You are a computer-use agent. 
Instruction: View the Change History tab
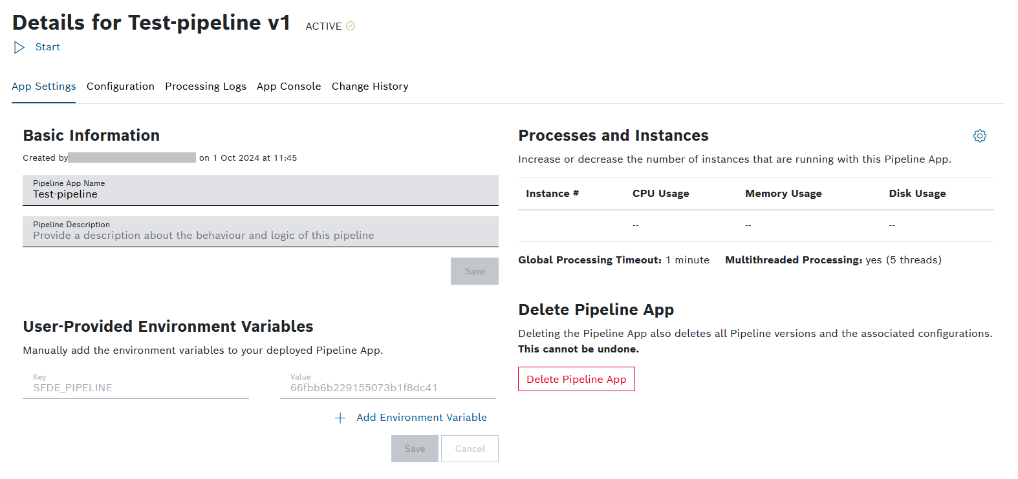(x=369, y=87)
